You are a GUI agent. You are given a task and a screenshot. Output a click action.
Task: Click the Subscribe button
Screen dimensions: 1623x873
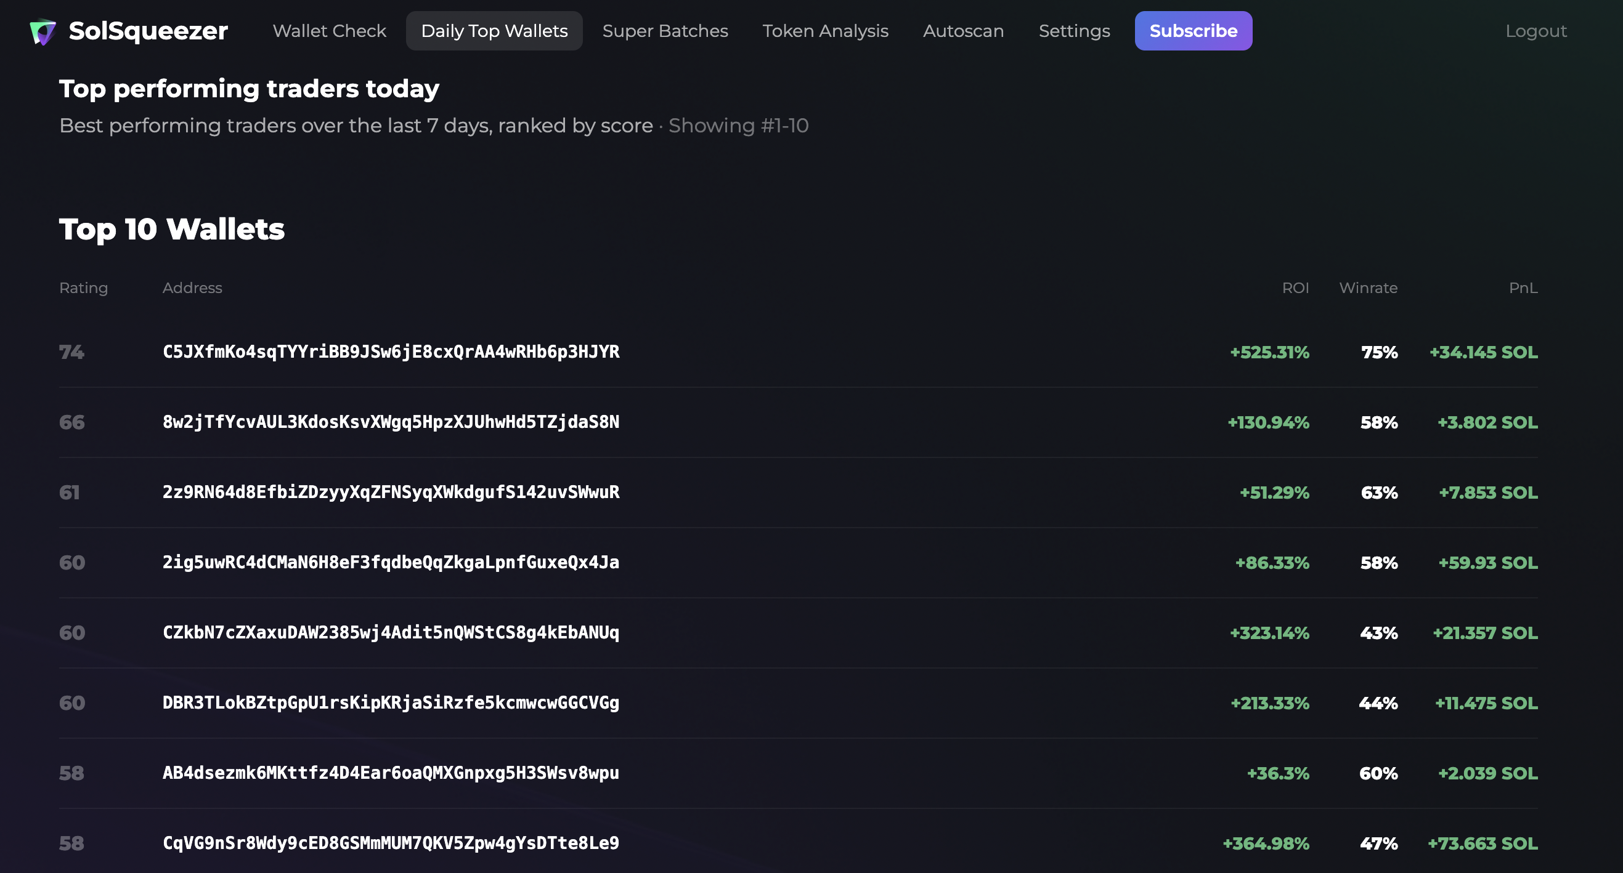tap(1193, 30)
